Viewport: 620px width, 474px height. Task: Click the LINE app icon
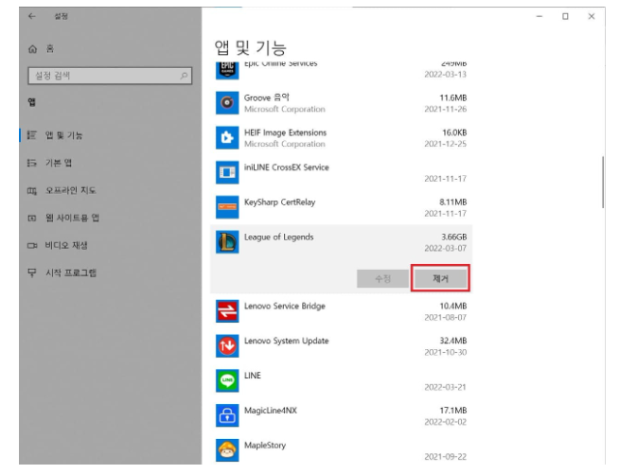pyautogui.click(x=227, y=380)
